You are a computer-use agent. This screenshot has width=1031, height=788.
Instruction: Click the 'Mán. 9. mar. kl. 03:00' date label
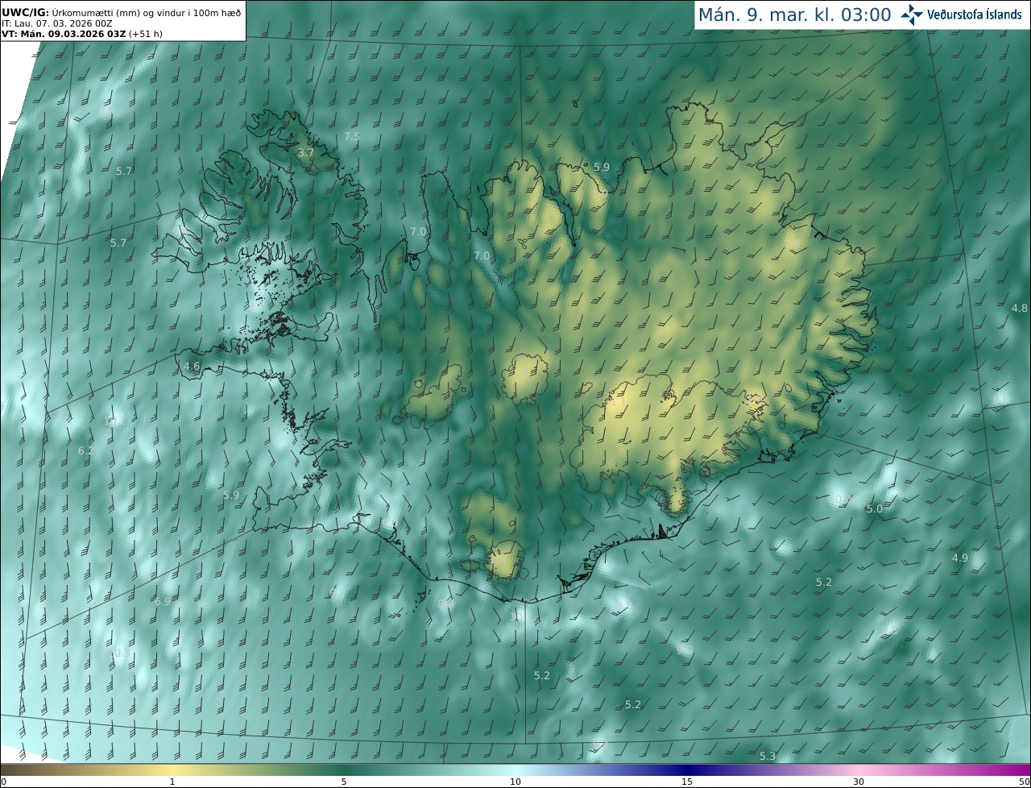(794, 15)
